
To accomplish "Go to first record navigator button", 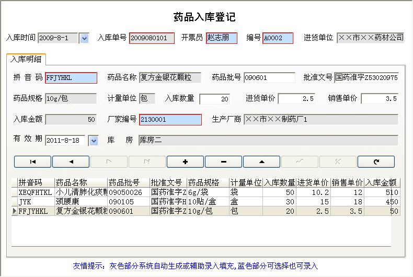I will coord(32,161).
